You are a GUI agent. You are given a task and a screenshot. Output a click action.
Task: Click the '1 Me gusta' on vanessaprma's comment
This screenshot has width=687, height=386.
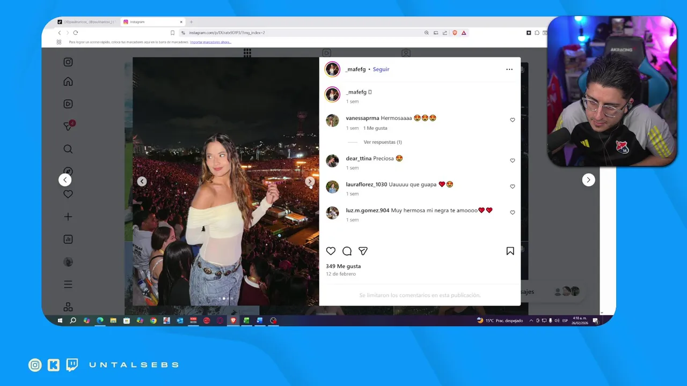click(x=375, y=128)
